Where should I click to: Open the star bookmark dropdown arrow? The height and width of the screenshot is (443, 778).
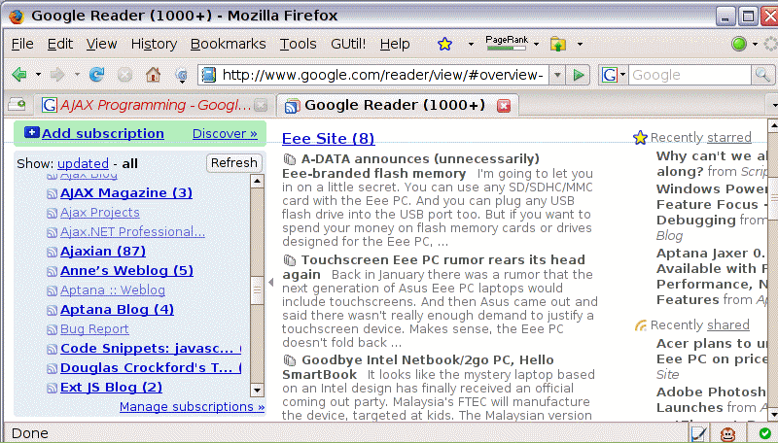pos(471,44)
